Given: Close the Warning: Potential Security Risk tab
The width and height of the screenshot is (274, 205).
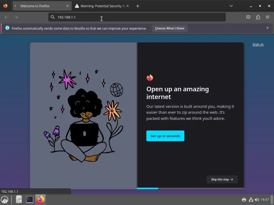Looking at the screenshot, I should click(x=128, y=6).
